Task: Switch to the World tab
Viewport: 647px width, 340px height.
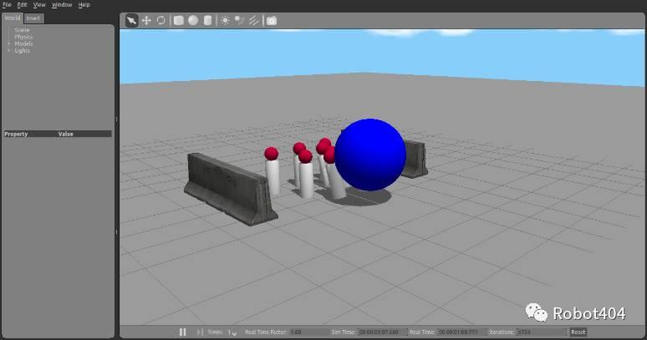Action: click(x=13, y=18)
